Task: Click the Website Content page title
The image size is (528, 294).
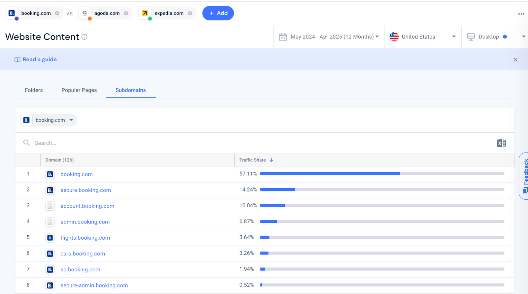Action: [x=42, y=37]
